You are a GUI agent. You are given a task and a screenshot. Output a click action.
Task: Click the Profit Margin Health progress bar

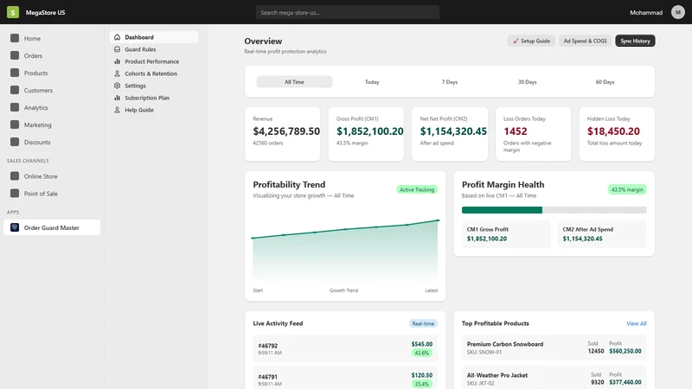coord(554,210)
